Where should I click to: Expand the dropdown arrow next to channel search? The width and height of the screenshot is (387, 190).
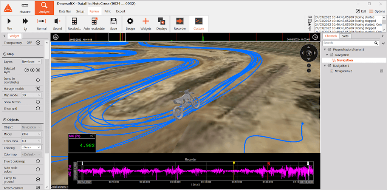(x=383, y=43)
